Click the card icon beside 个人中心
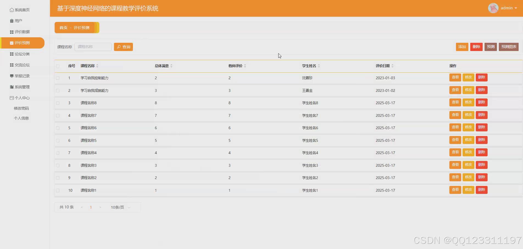The width and height of the screenshot is (523, 249). pos(12,98)
